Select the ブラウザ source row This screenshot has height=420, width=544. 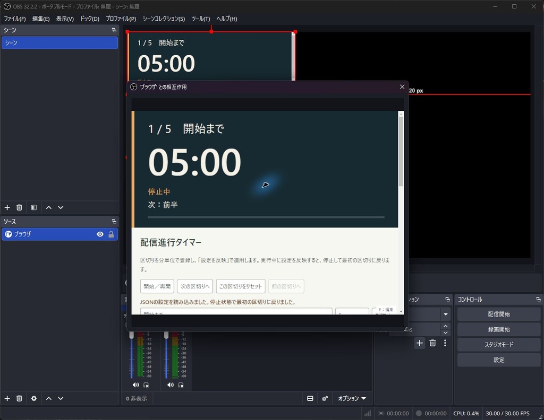tap(59, 234)
